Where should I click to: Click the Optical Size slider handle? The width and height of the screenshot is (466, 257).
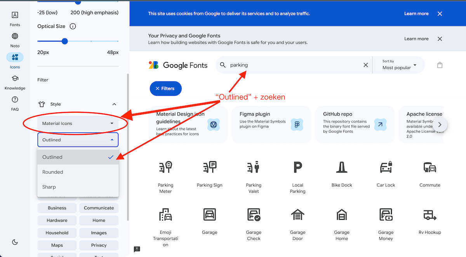click(65, 41)
